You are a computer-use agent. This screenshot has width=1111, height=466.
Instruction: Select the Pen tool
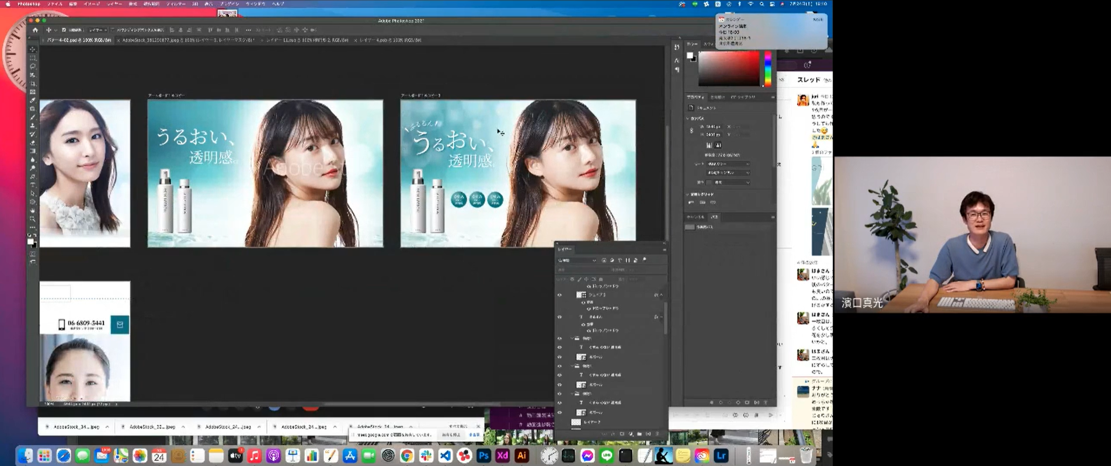pyautogui.click(x=33, y=177)
